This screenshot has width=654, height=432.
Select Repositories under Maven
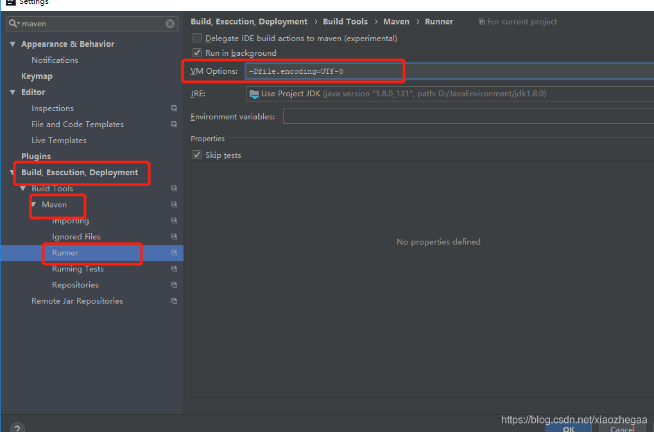(76, 285)
